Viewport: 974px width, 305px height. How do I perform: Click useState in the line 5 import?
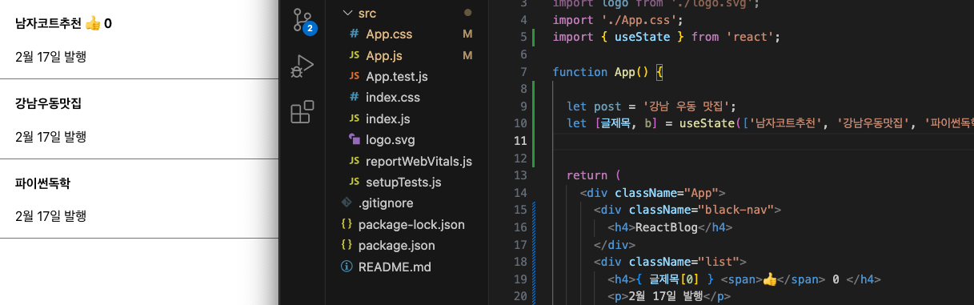click(x=642, y=37)
